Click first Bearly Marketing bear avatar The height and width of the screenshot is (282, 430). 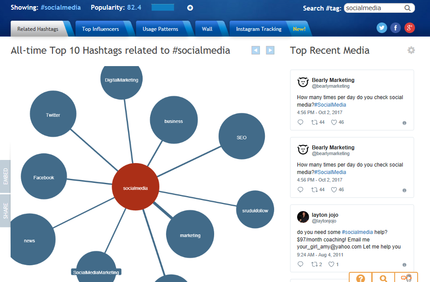pos(303,82)
